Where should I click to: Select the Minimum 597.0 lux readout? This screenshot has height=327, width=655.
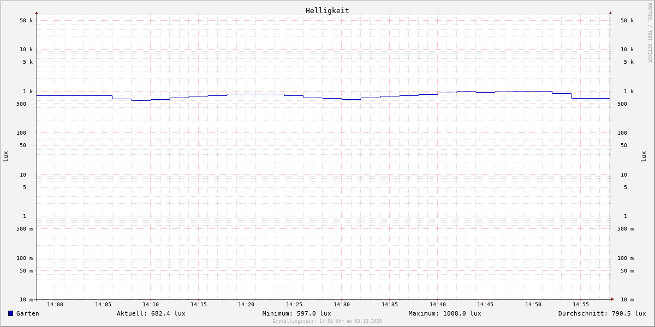click(x=296, y=313)
